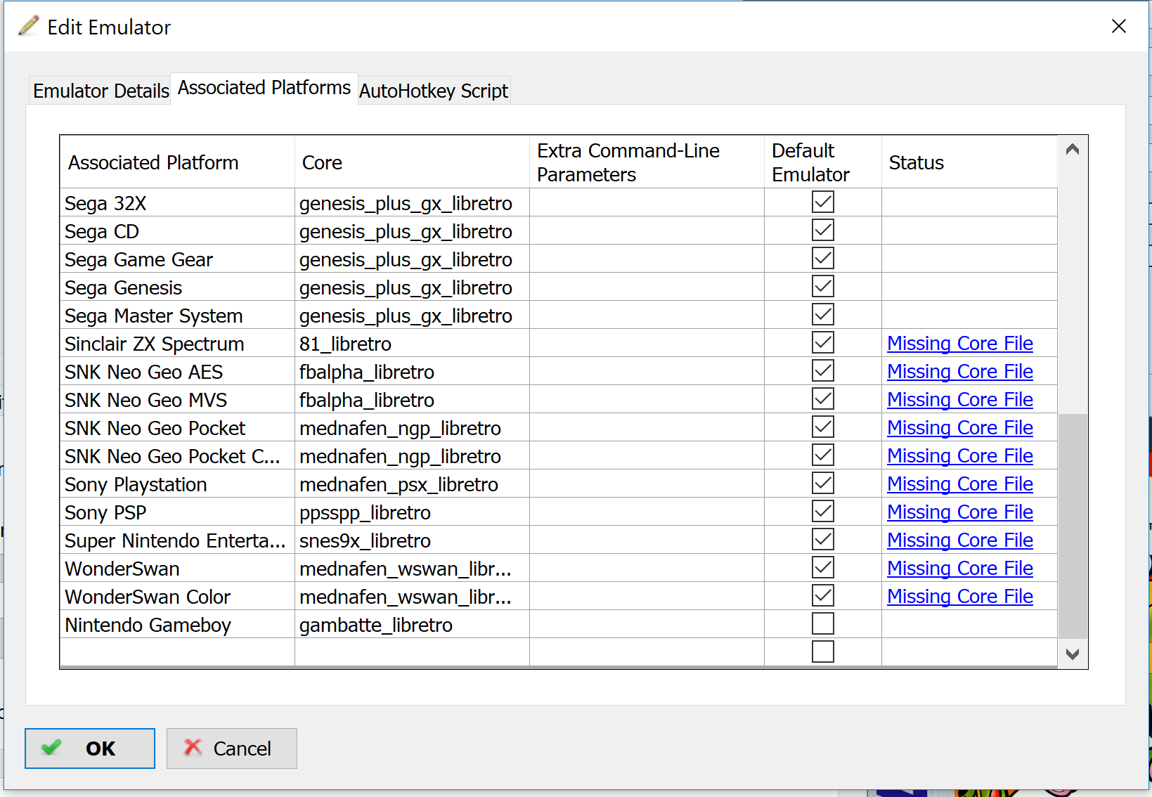Select the Associated Platforms tab
The width and height of the screenshot is (1152, 797).
coord(264,88)
